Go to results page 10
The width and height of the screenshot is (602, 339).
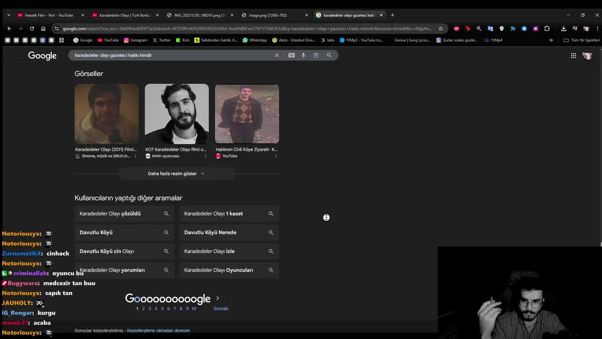[x=194, y=308]
